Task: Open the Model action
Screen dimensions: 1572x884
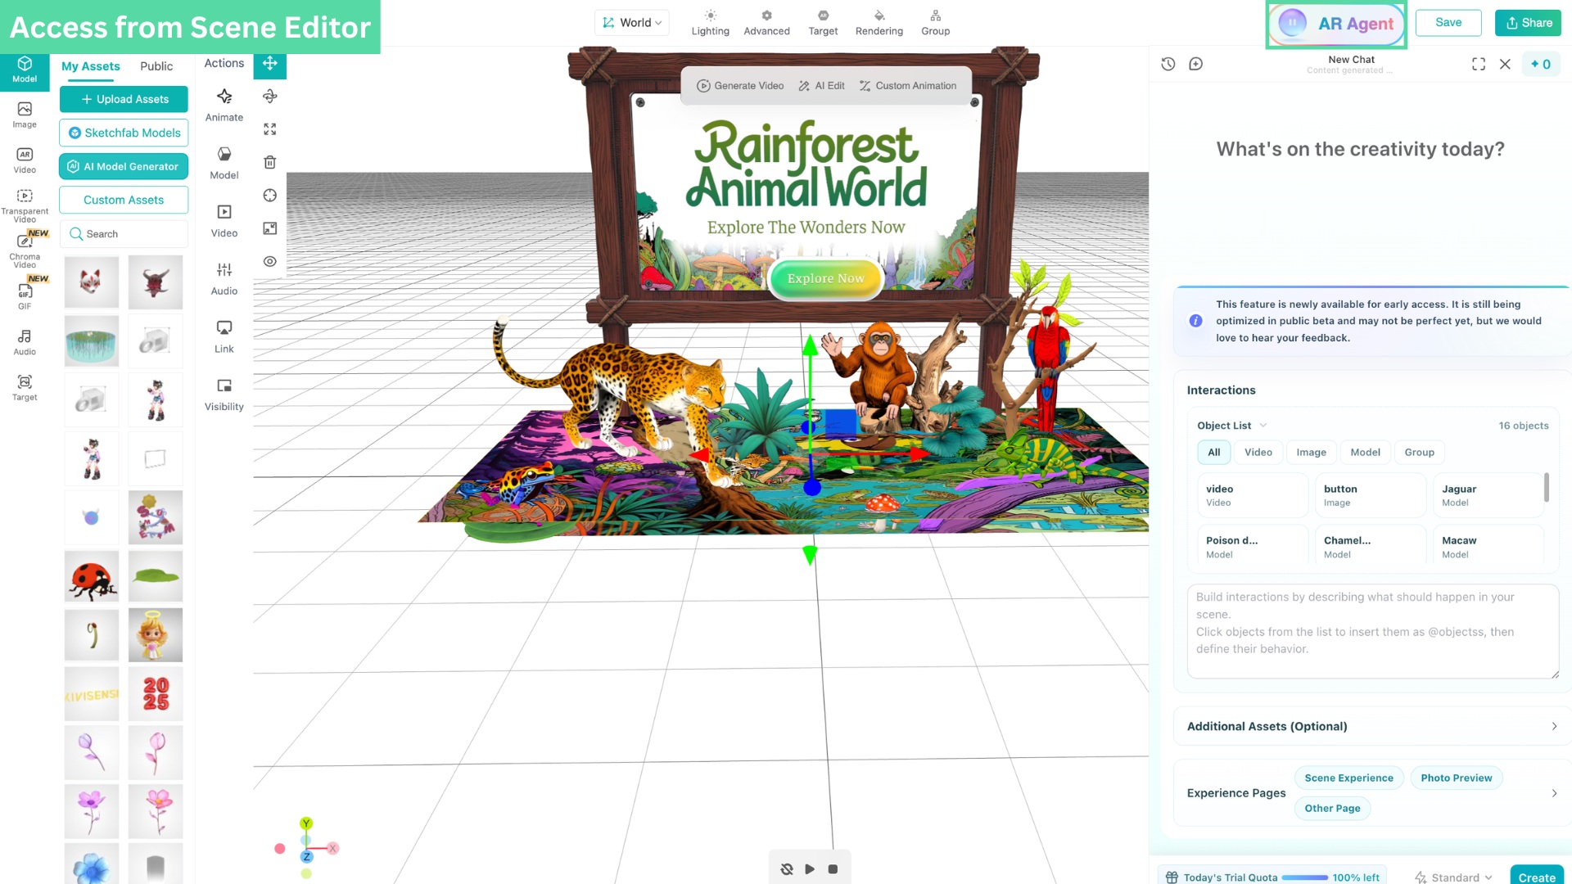Action: coord(224,163)
